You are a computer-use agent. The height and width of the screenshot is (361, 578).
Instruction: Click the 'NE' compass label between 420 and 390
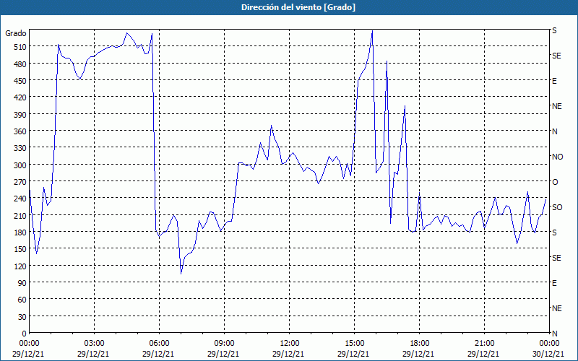pyautogui.click(x=557, y=106)
